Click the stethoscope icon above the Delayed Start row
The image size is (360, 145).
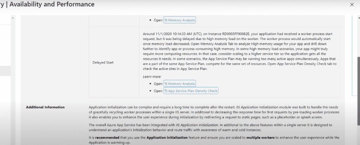coord(166,20)
